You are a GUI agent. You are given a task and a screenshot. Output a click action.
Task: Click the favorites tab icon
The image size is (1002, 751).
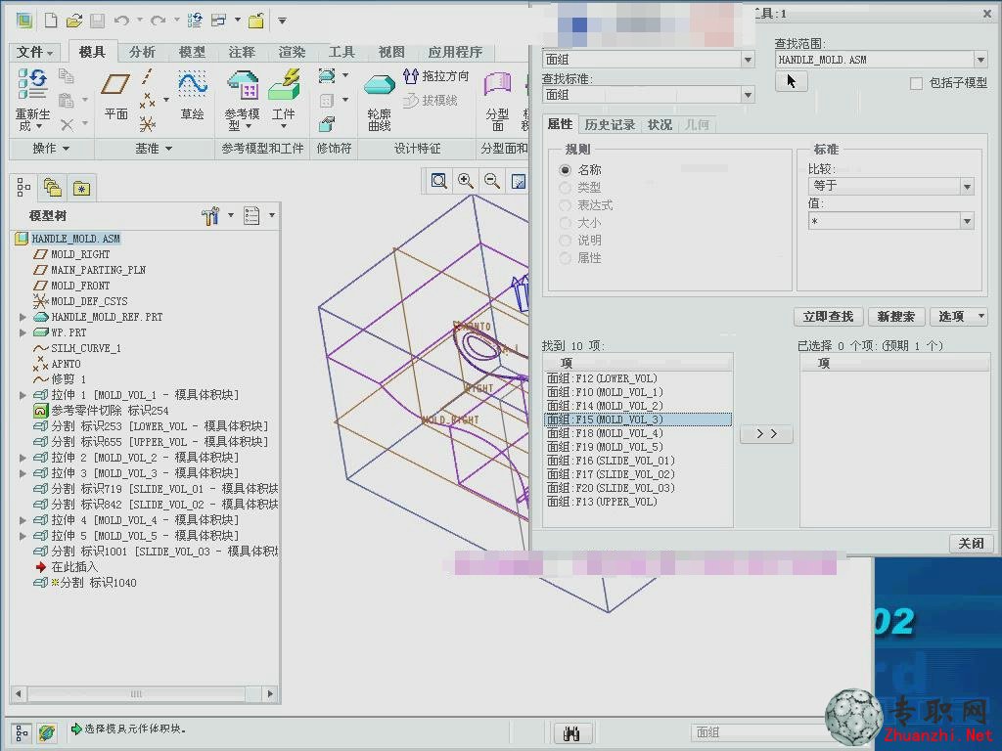81,189
